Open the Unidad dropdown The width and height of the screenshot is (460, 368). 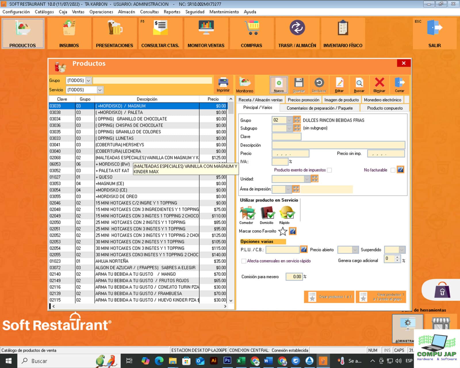(x=307, y=179)
